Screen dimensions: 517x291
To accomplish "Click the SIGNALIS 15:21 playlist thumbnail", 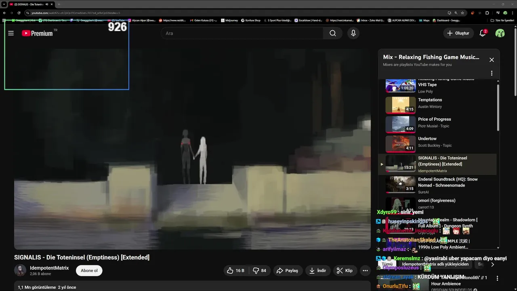I will pos(400,164).
